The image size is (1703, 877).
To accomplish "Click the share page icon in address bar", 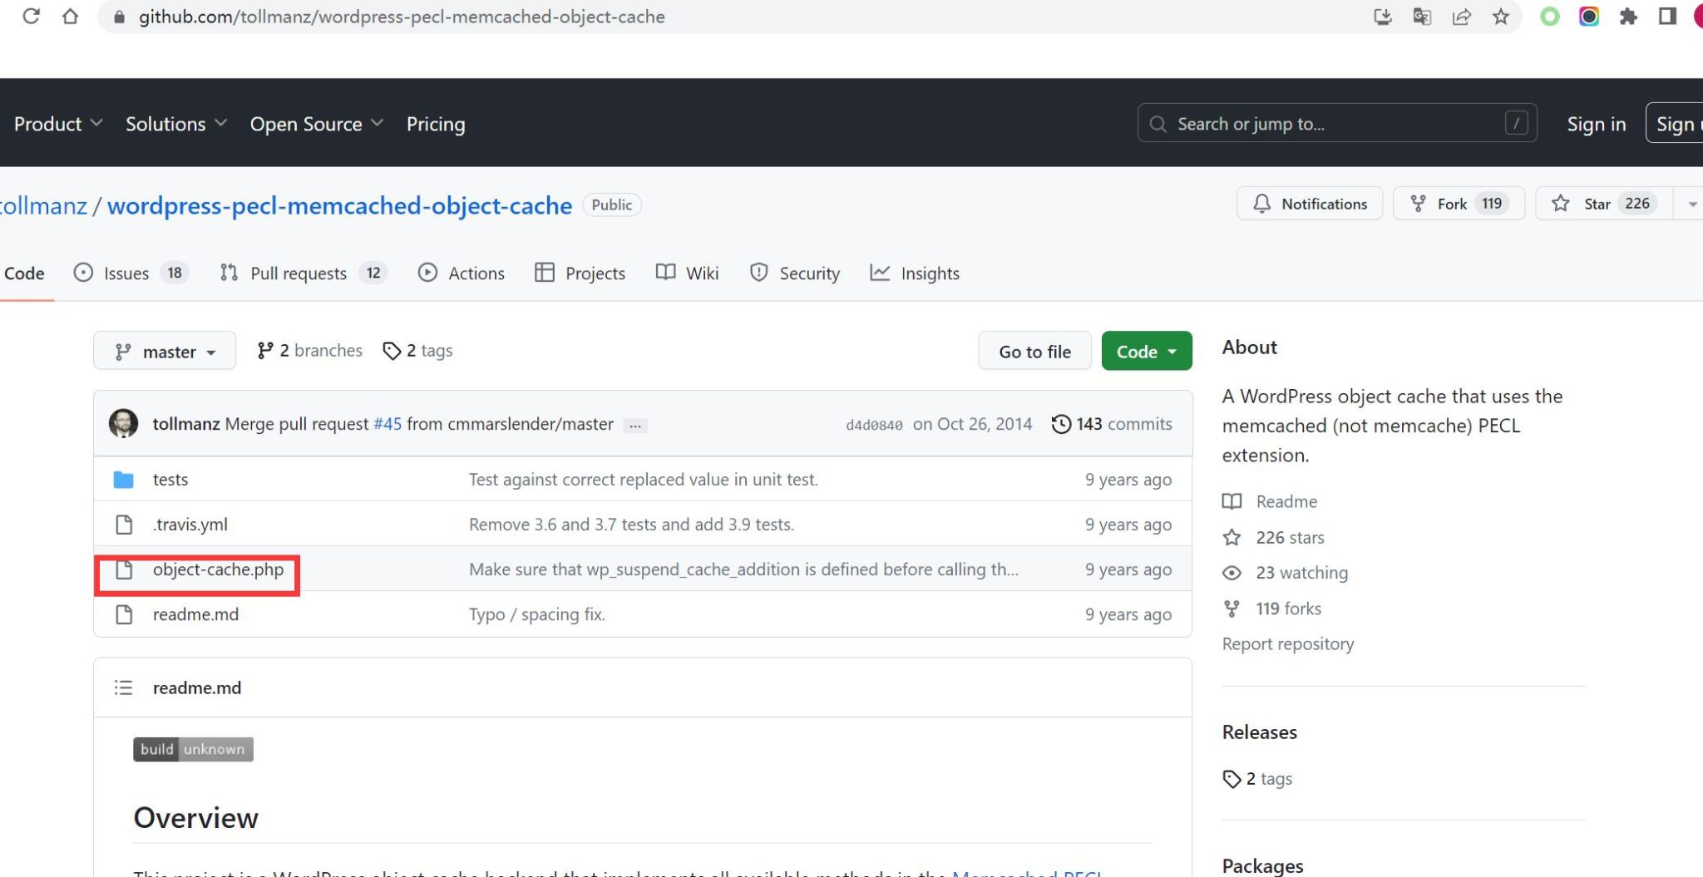I will (x=1461, y=17).
